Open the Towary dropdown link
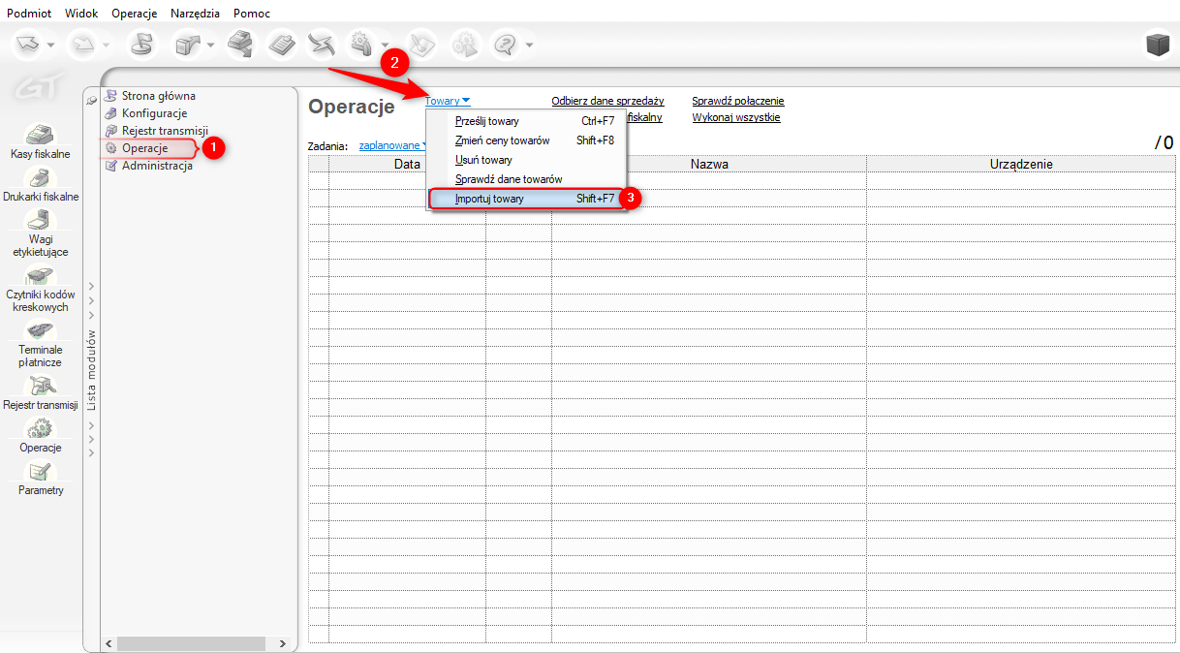 447,101
